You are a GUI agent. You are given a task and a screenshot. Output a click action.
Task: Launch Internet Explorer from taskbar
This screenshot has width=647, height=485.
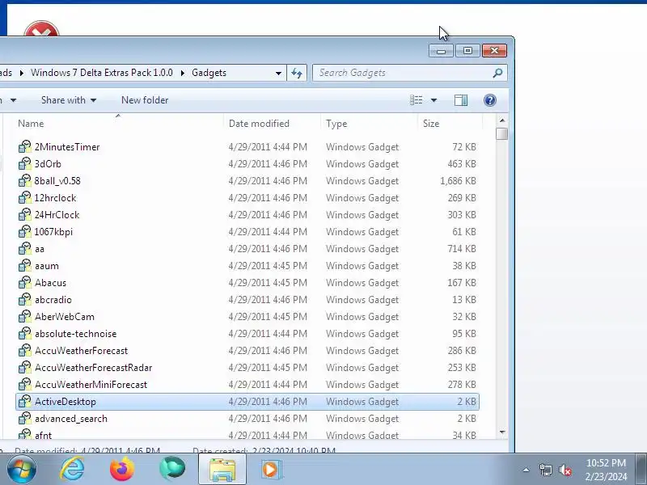point(73,470)
